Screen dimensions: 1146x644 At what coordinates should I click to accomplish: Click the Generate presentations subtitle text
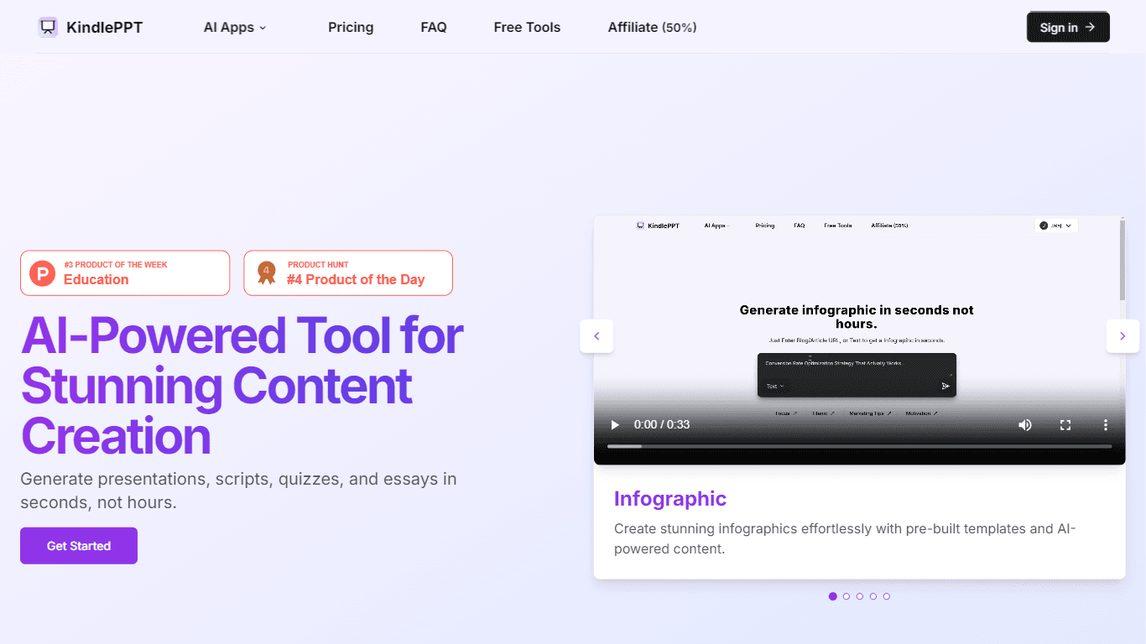(x=238, y=491)
